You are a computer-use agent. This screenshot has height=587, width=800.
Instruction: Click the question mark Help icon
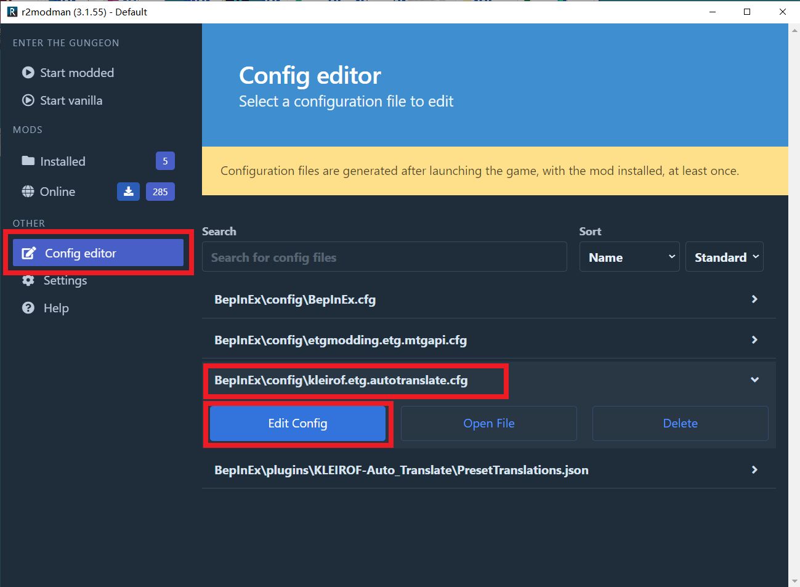click(28, 308)
